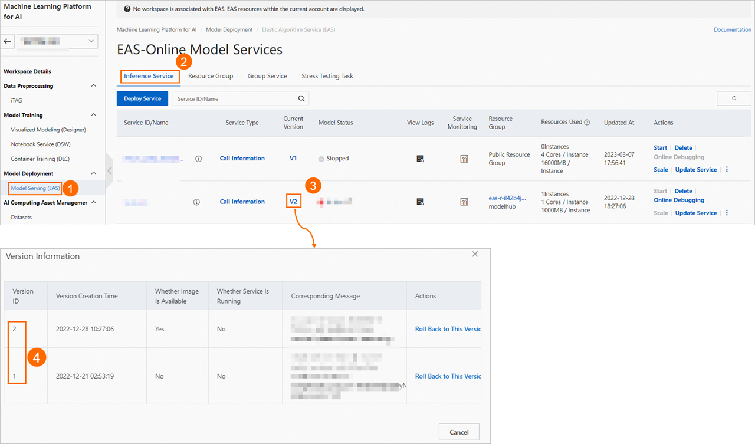This screenshot has height=444, width=755.
Task: Click the V1 current version link
Action: point(293,158)
